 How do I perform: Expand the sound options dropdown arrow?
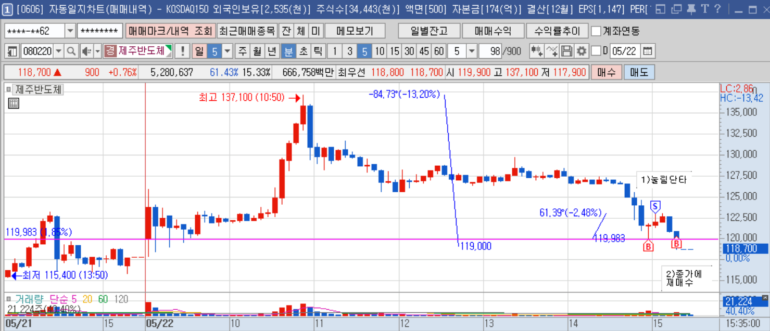[97, 51]
